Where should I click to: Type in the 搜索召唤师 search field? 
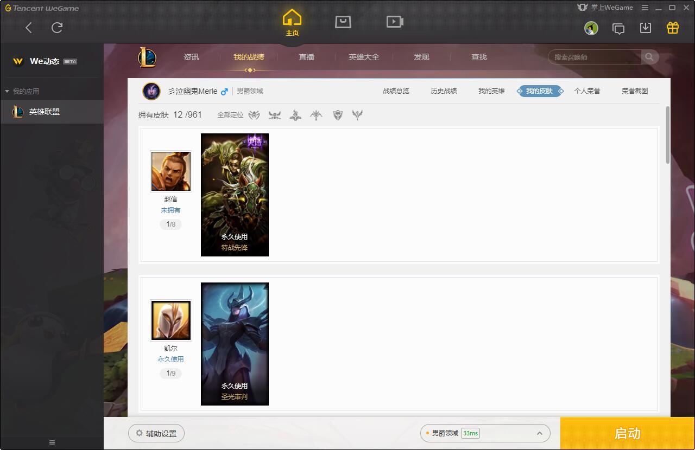[x=595, y=57]
